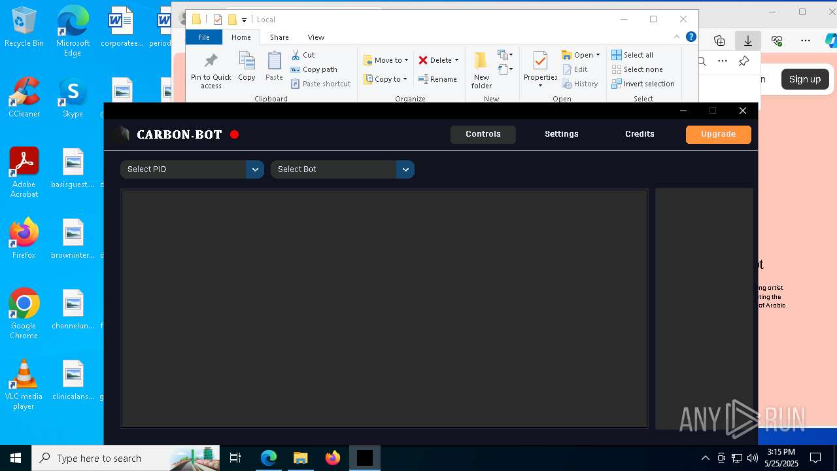Select the Share ribbon tab

pyautogui.click(x=279, y=37)
